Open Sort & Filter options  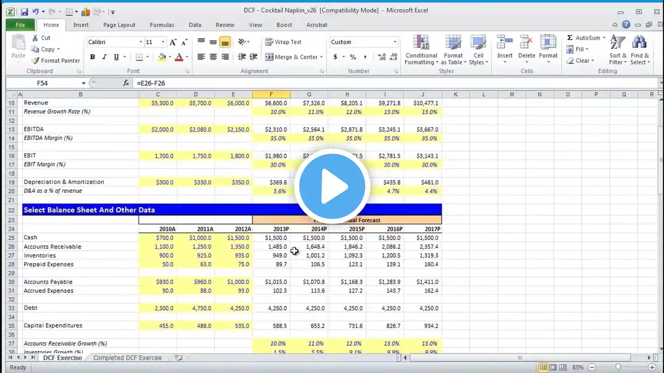point(618,50)
